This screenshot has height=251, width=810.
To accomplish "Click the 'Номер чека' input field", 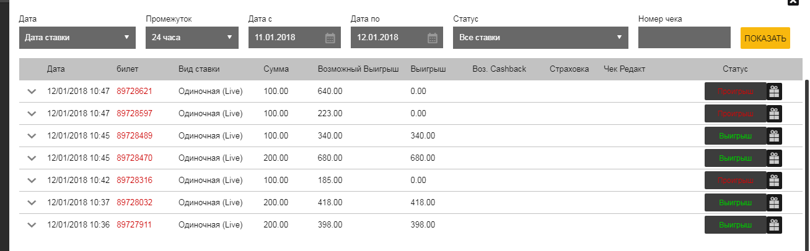I will click(684, 38).
